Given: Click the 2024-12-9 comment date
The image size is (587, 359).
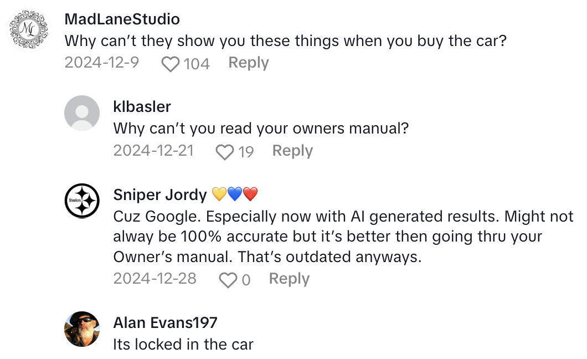Looking at the screenshot, I should pyautogui.click(x=101, y=63).
